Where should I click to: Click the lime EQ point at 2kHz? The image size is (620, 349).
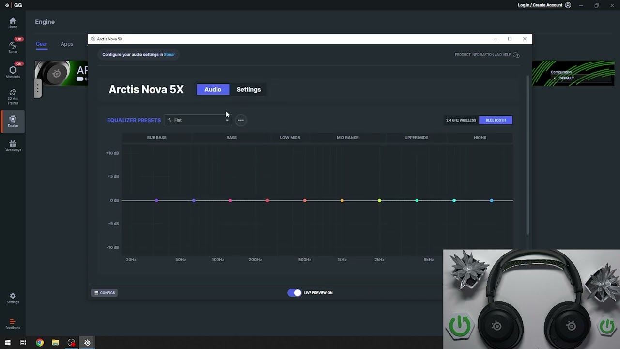tap(379, 200)
